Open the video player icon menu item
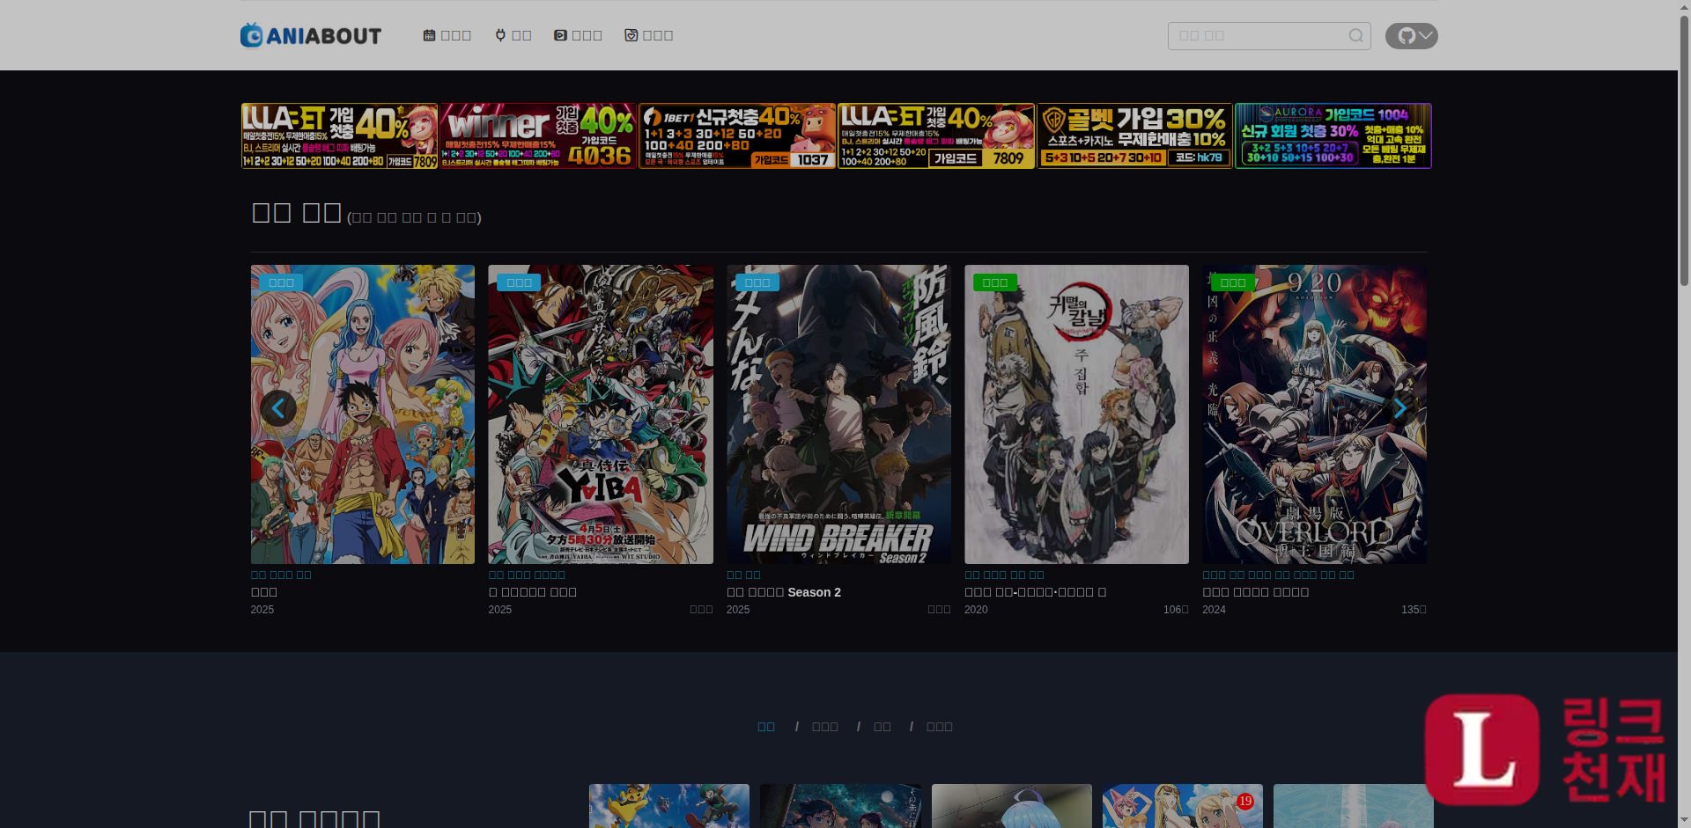Viewport: 1691px width, 828px height. click(578, 35)
